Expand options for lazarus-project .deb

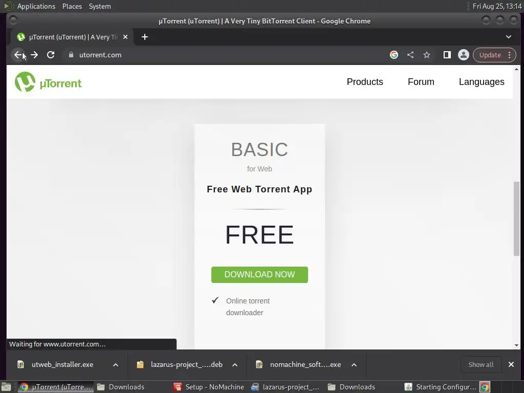pyautogui.click(x=235, y=365)
